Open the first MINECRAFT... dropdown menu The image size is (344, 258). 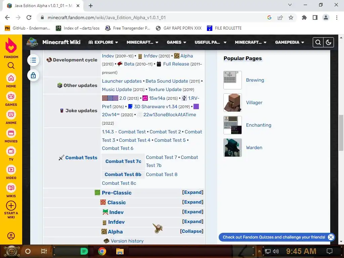click(142, 42)
